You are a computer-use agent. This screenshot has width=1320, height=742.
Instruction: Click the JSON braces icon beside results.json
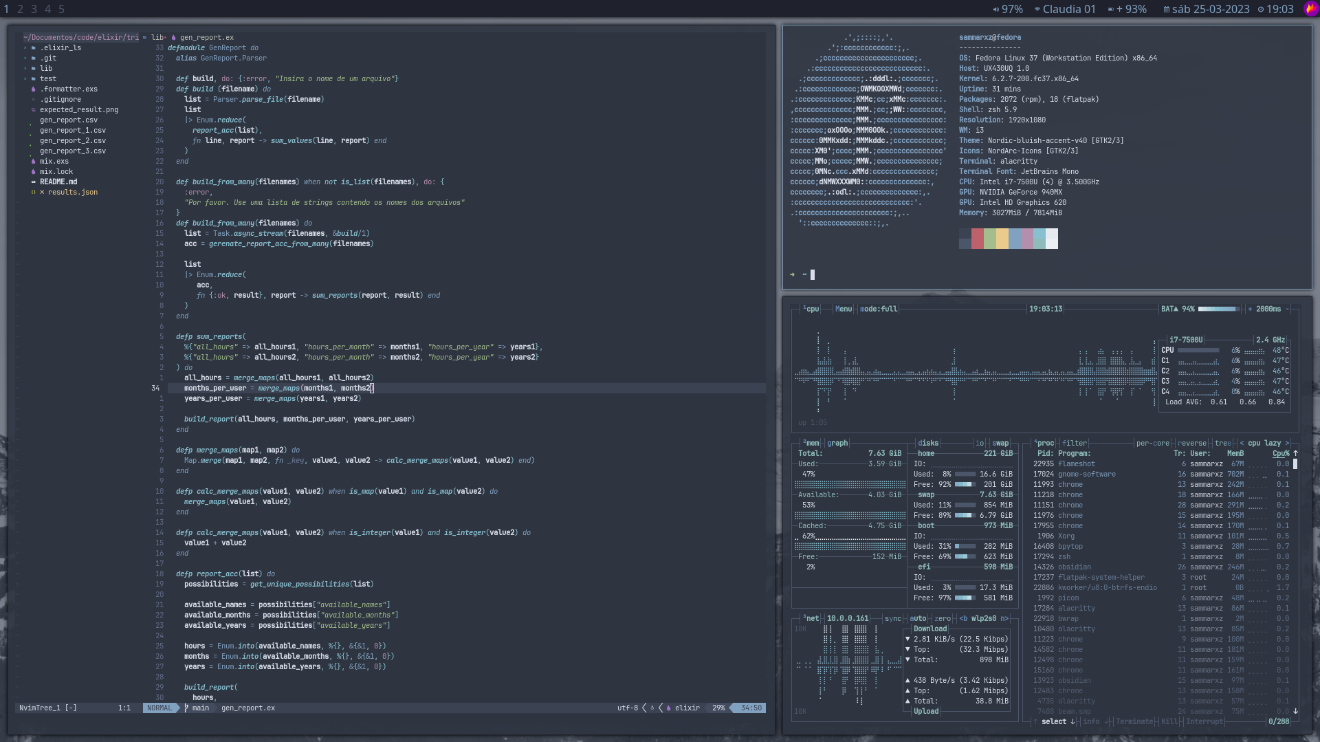(33, 193)
